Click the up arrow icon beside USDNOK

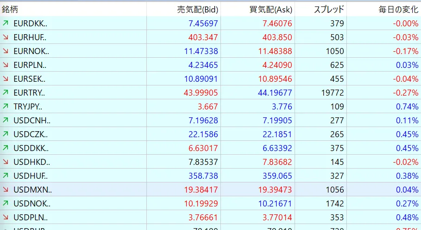tap(6, 204)
